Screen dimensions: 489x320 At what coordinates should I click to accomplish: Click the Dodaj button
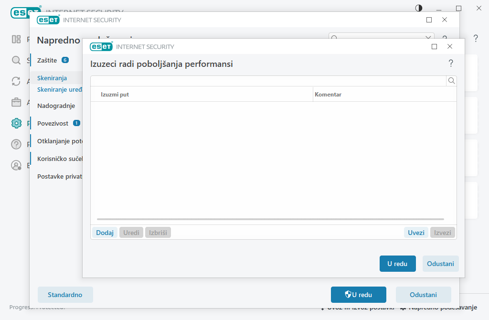click(105, 233)
